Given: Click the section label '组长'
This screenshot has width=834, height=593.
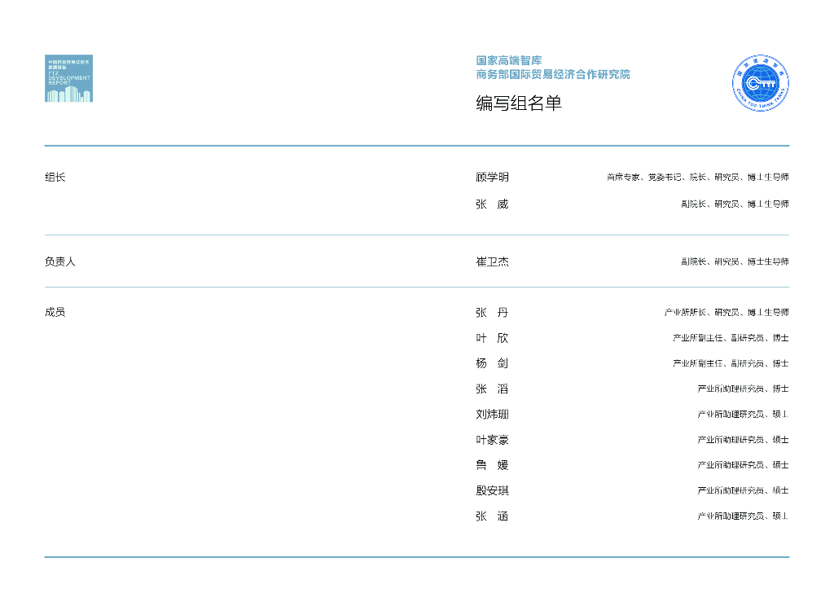Looking at the screenshot, I should (x=55, y=177).
